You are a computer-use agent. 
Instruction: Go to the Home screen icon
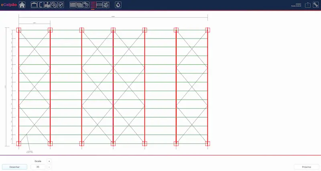[x=22, y=5]
